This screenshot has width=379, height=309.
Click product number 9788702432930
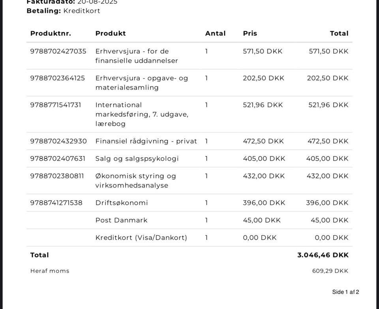click(58, 141)
